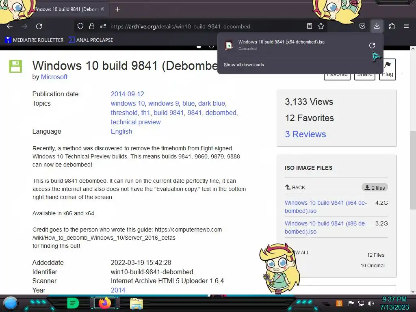
Task: Click the 10 Original text
Action: [x=373, y=266]
